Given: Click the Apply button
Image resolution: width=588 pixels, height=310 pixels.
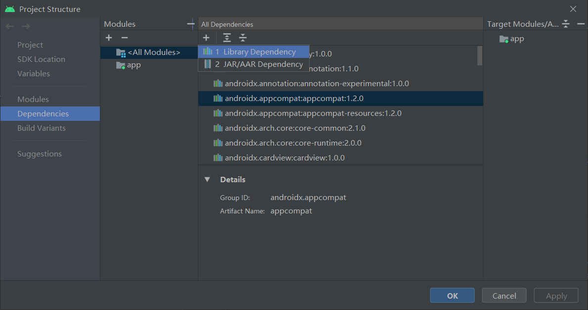Looking at the screenshot, I should click(x=556, y=295).
